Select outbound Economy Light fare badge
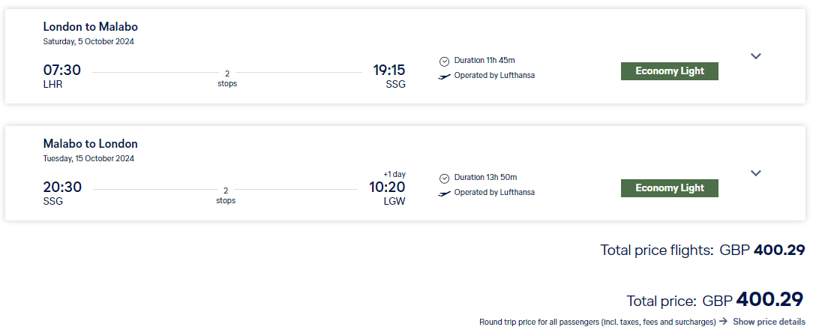Viewport: 816px width, 333px height. click(x=669, y=71)
